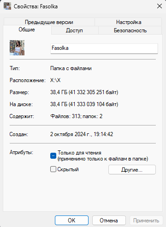166x227 pixels.
Task: Click the folder icon in the title bar
Action: [7, 6]
